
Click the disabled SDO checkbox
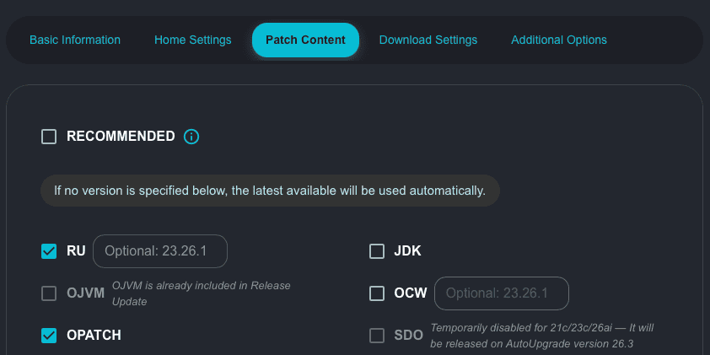377,335
